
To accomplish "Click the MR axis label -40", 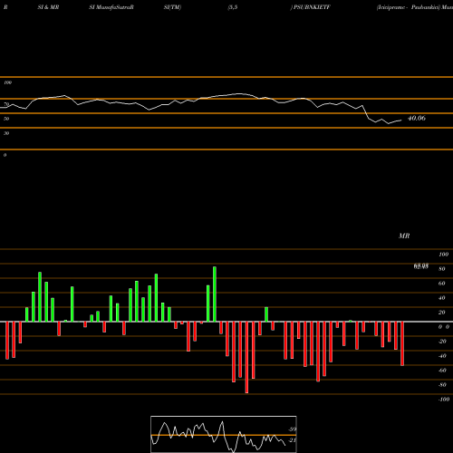I will (x=442, y=356).
